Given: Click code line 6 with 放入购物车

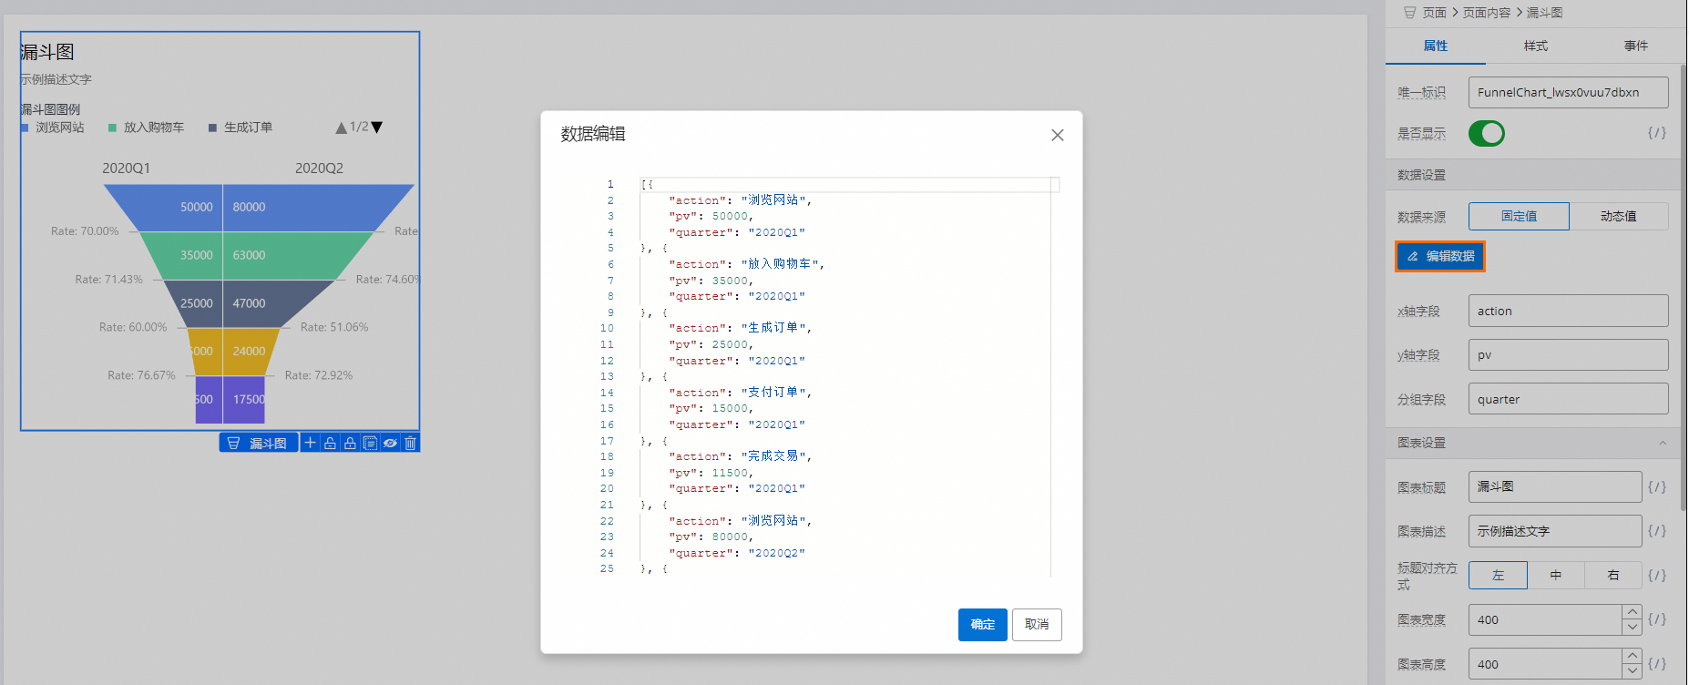Looking at the screenshot, I should click(x=747, y=264).
